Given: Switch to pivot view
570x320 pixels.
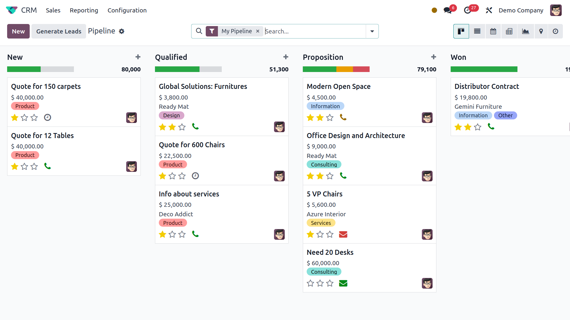Looking at the screenshot, I should coord(509,31).
